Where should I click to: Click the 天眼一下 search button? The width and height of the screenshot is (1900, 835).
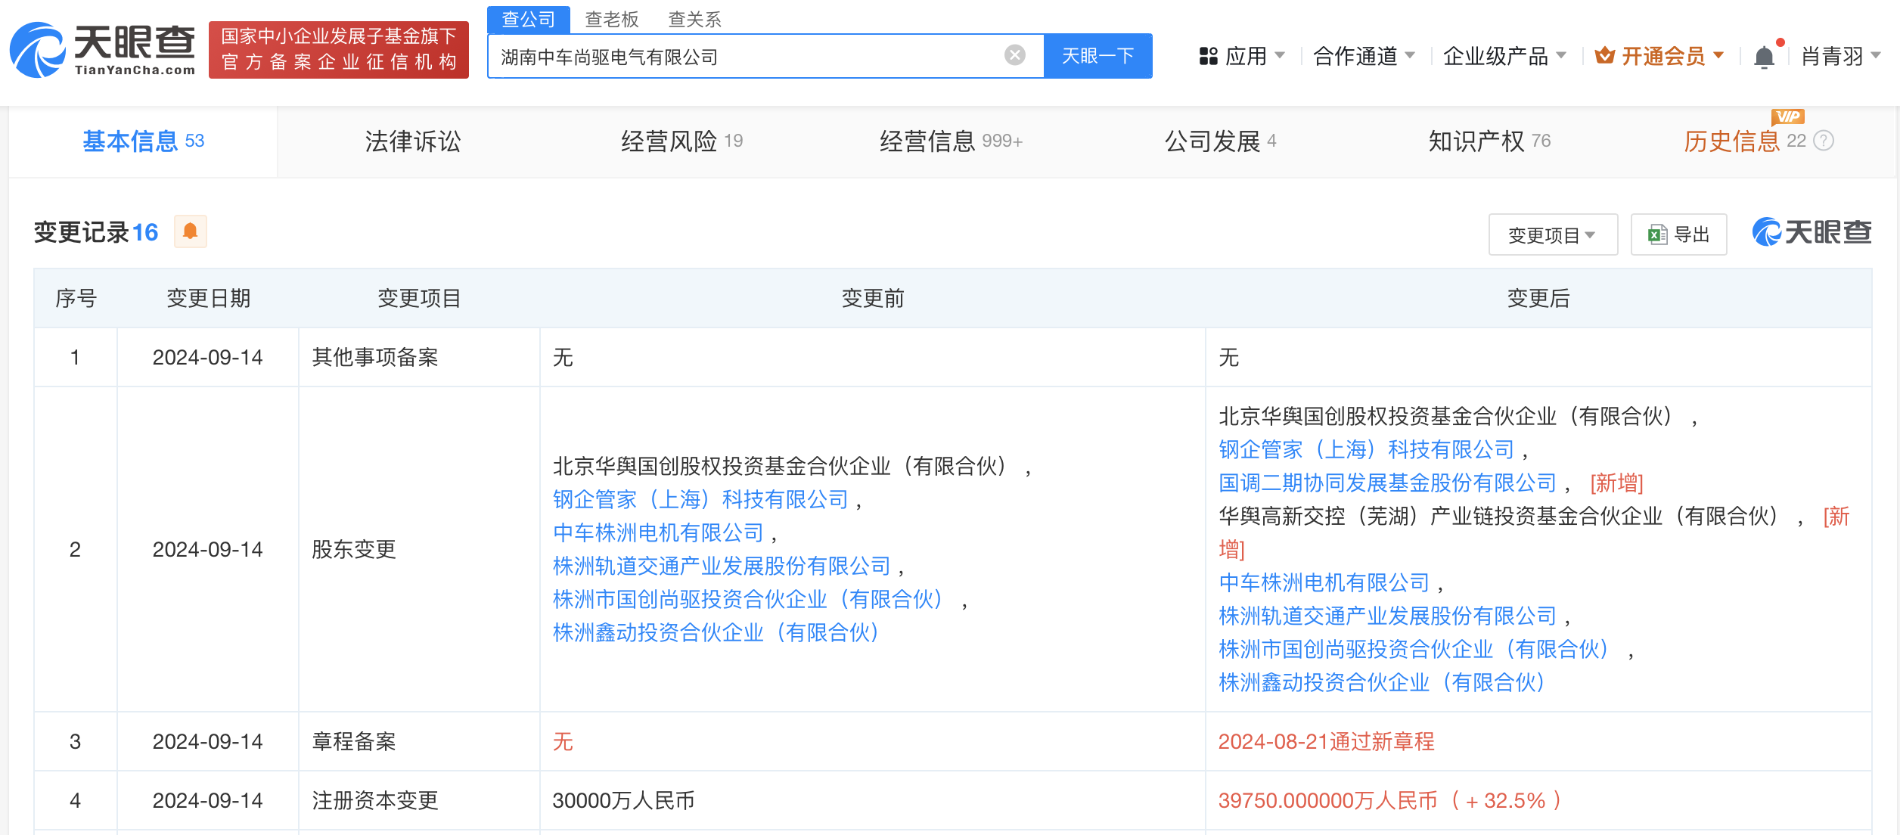pos(1097,55)
